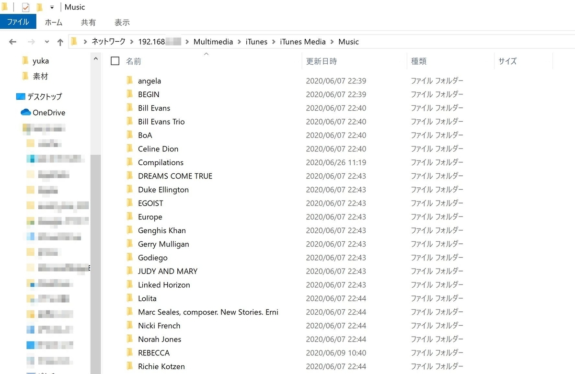The width and height of the screenshot is (575, 374).
Task: Click the BEGIN folder icon
Action: 129,94
